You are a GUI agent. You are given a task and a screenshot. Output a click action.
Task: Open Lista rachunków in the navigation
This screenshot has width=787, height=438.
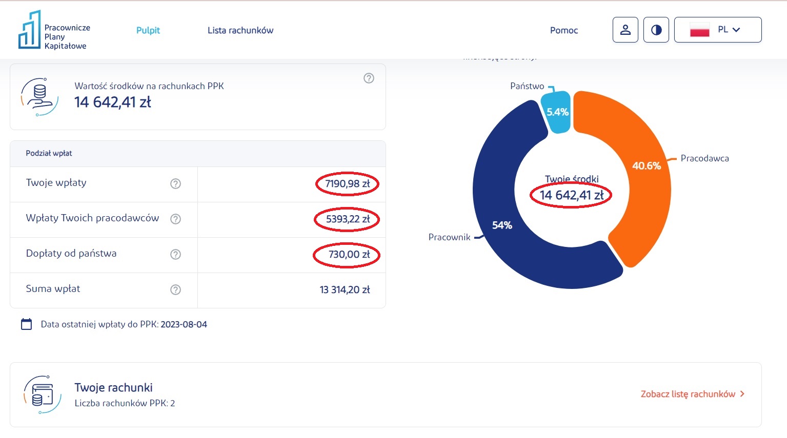(240, 30)
